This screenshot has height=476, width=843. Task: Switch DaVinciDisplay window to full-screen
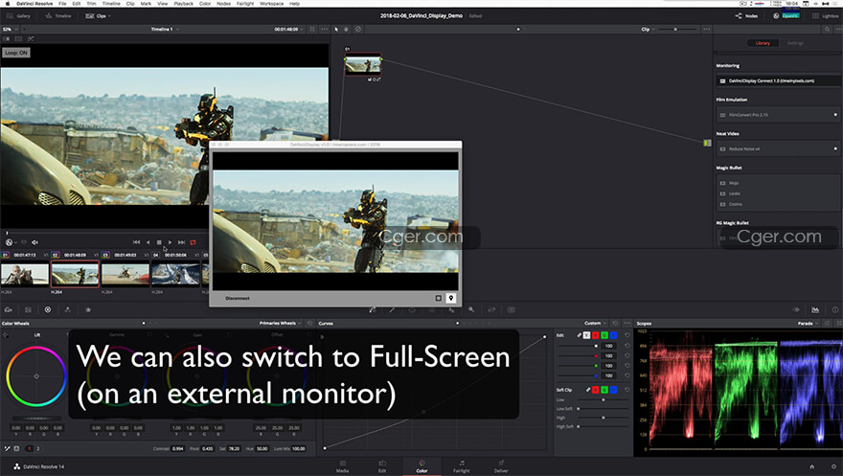pos(438,298)
